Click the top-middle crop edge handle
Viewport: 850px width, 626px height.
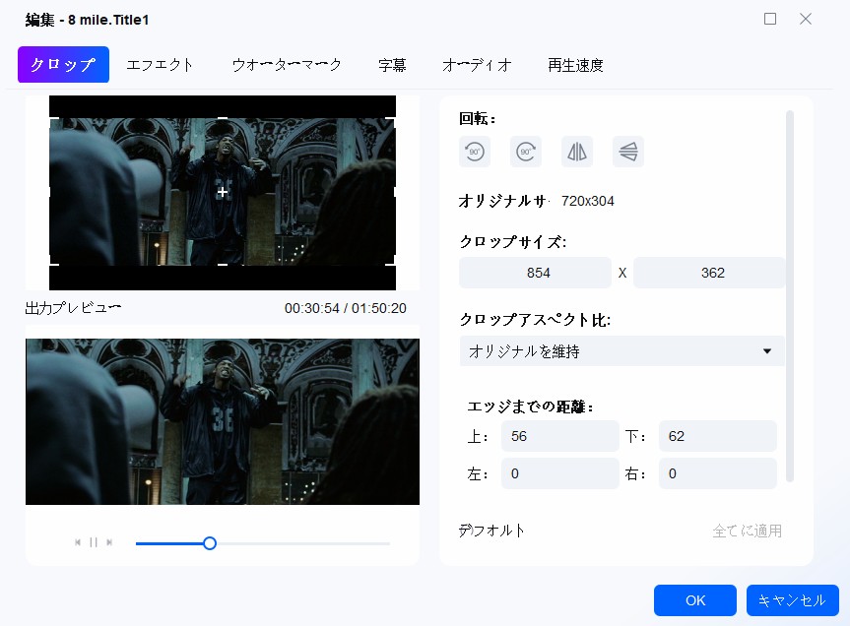pyautogui.click(x=223, y=118)
